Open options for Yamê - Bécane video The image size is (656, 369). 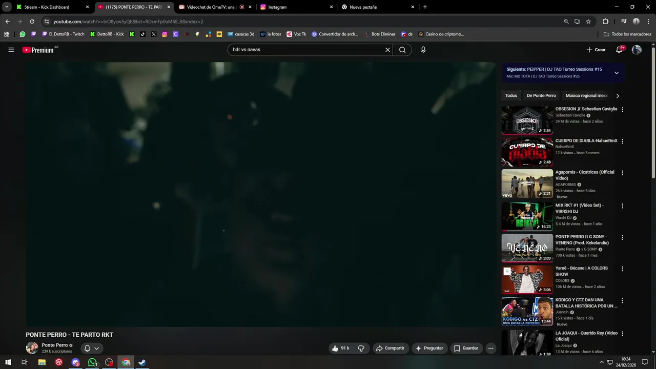622,269
